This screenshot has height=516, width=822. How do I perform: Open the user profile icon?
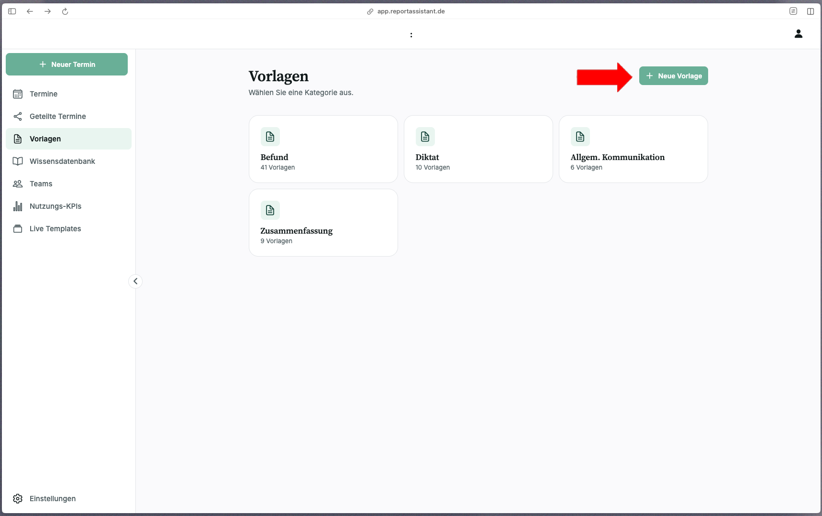(x=799, y=34)
